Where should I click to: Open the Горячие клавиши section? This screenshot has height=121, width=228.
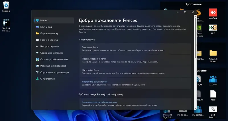tap(54, 40)
